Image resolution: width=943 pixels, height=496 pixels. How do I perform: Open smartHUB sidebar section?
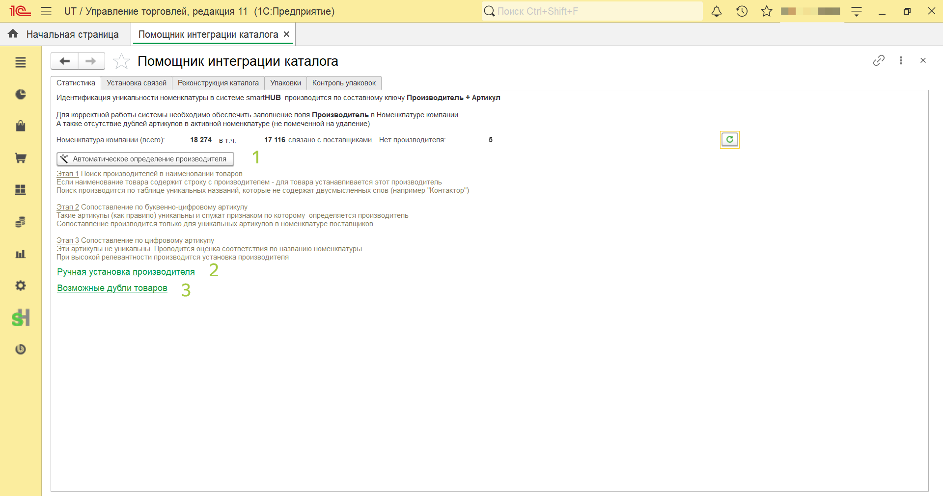21,318
